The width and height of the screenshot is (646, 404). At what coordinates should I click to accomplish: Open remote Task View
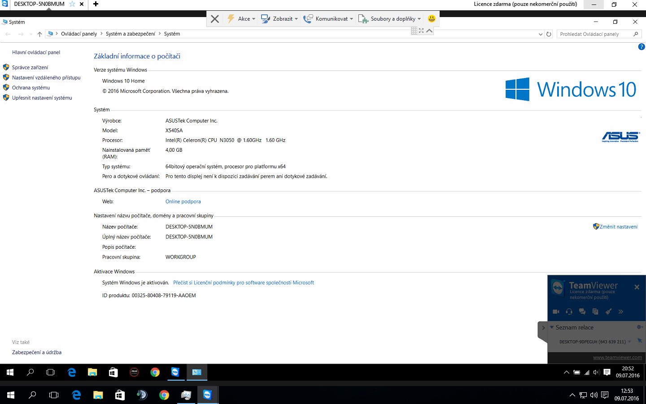51,372
